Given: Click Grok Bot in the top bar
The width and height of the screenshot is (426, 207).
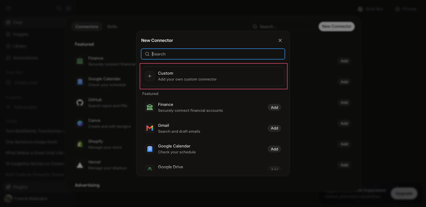Looking at the screenshot, I should tap(370, 9).
